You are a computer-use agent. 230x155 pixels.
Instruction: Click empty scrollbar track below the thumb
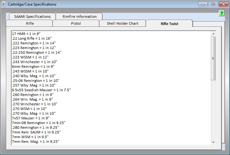(x=213, y=109)
